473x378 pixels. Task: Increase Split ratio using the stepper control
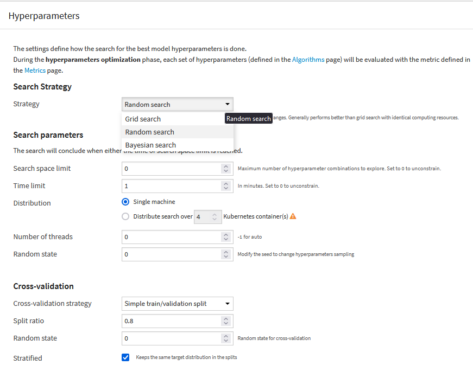pos(226,318)
